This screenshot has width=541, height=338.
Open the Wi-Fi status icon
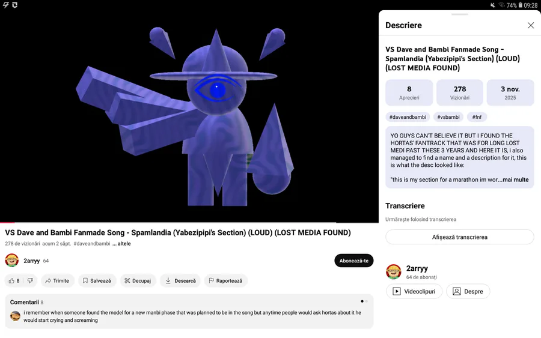coord(502,5)
